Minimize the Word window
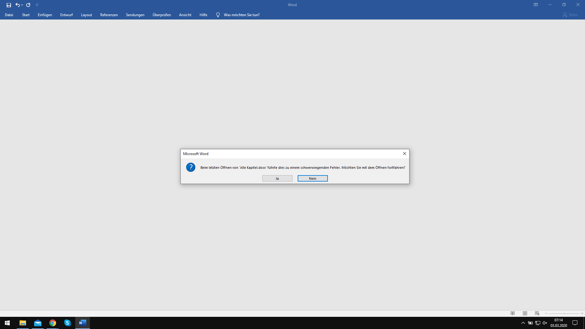This screenshot has width=585, height=329. pyautogui.click(x=550, y=5)
